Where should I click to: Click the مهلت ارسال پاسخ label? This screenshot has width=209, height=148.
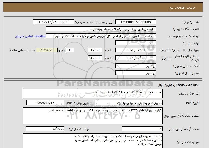pyautogui.click(x=186, y=50)
